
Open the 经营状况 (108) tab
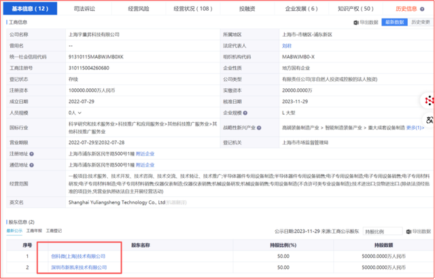point(193,9)
